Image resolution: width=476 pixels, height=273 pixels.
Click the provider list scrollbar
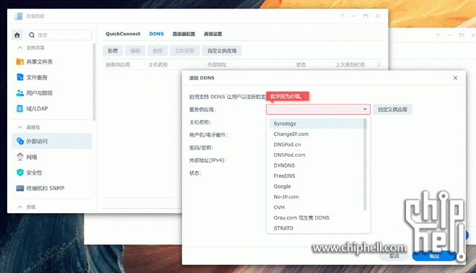point(365,164)
